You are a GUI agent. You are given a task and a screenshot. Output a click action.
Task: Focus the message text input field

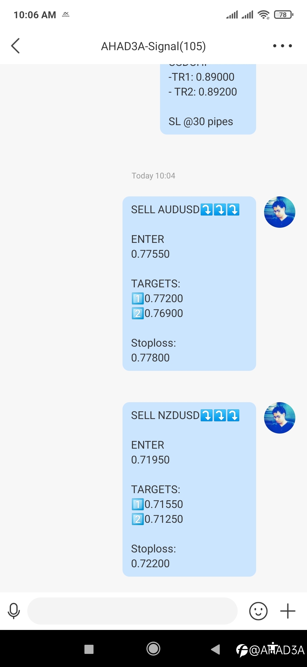132,611
